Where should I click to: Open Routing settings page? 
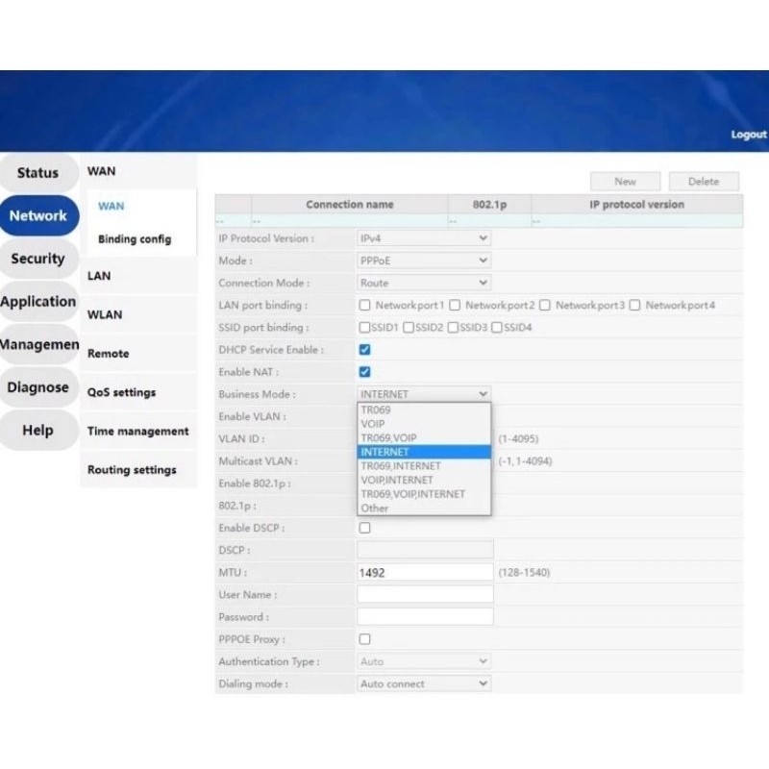132,470
